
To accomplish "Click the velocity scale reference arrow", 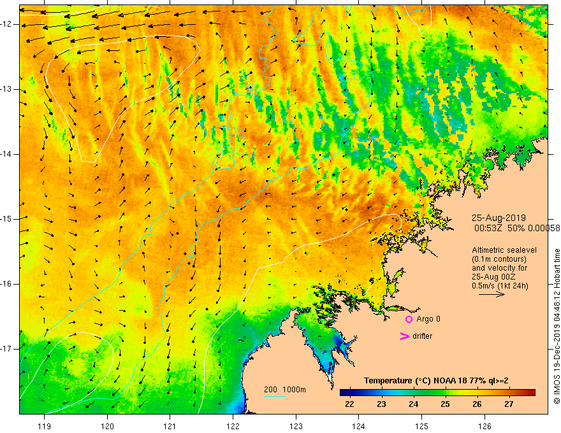I will [492, 294].
